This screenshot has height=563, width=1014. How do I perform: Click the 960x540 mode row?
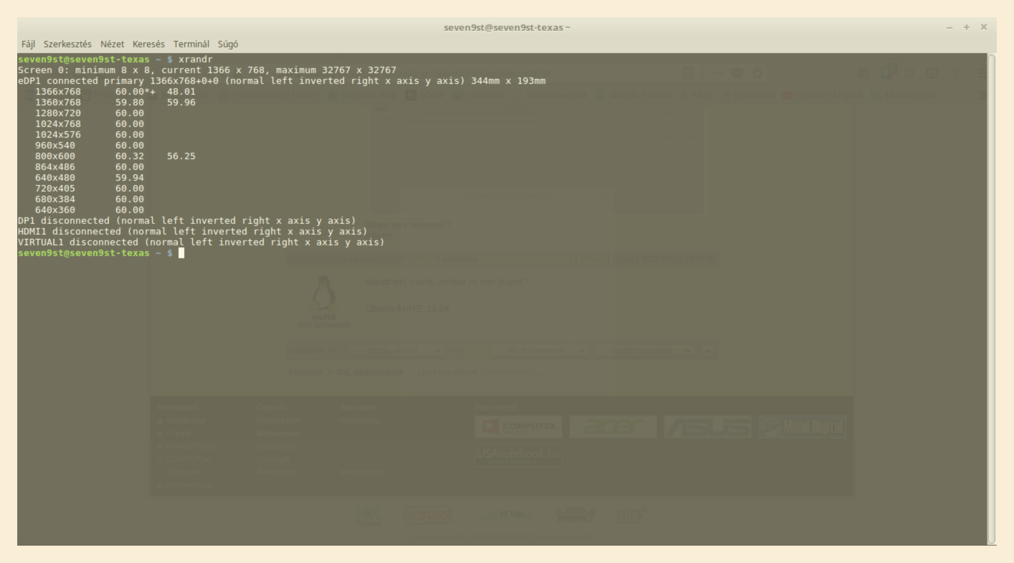click(90, 145)
